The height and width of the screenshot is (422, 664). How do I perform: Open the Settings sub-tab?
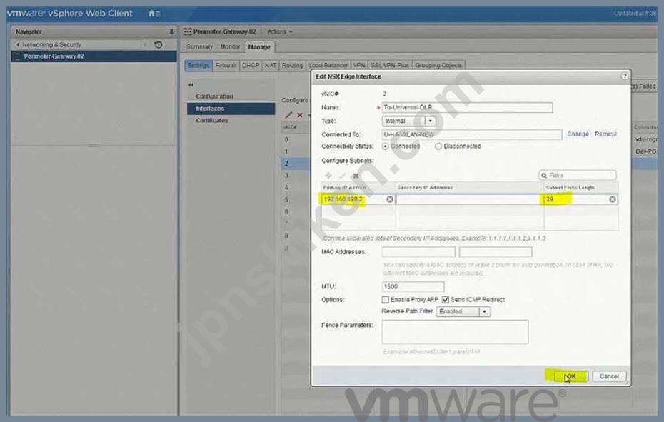pyautogui.click(x=198, y=65)
